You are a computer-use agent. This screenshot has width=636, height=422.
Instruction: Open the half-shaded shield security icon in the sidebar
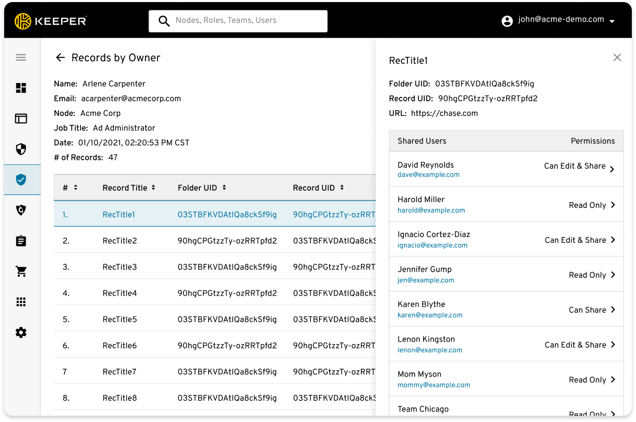point(21,149)
